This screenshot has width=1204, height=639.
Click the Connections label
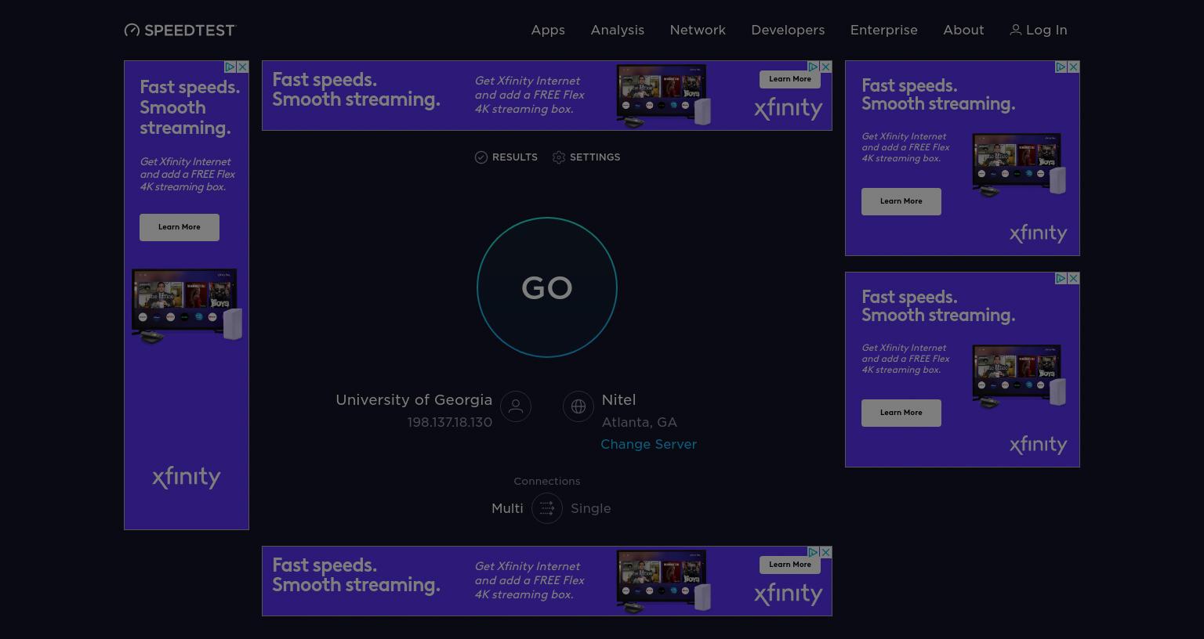(x=547, y=482)
